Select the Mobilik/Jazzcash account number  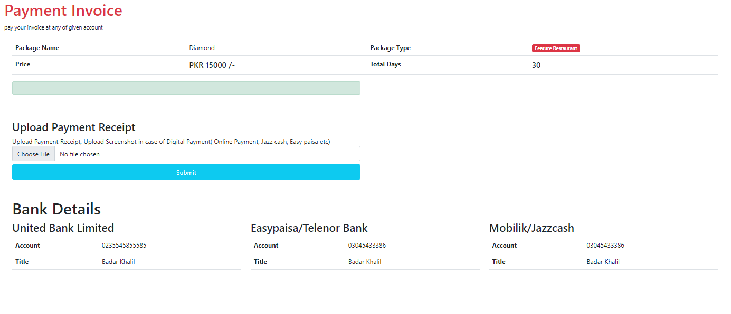pos(605,246)
